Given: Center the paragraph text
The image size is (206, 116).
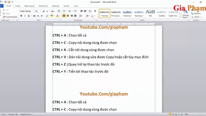Looking at the screenshot, I should pos(68,16).
